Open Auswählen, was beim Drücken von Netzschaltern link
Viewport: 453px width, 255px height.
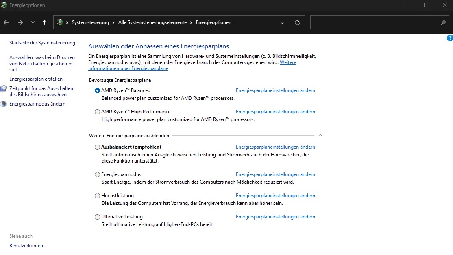(42, 64)
